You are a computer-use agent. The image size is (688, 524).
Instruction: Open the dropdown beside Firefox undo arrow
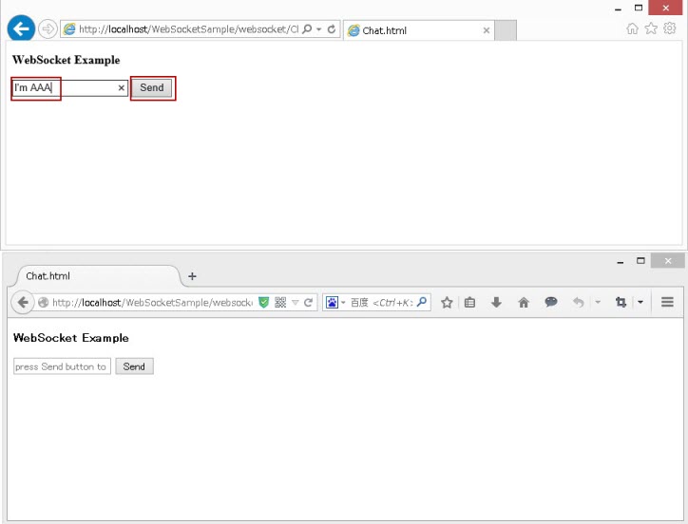pyautogui.click(x=598, y=302)
